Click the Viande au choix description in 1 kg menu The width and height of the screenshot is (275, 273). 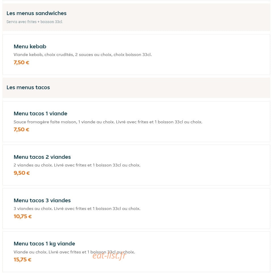click(x=74, y=252)
